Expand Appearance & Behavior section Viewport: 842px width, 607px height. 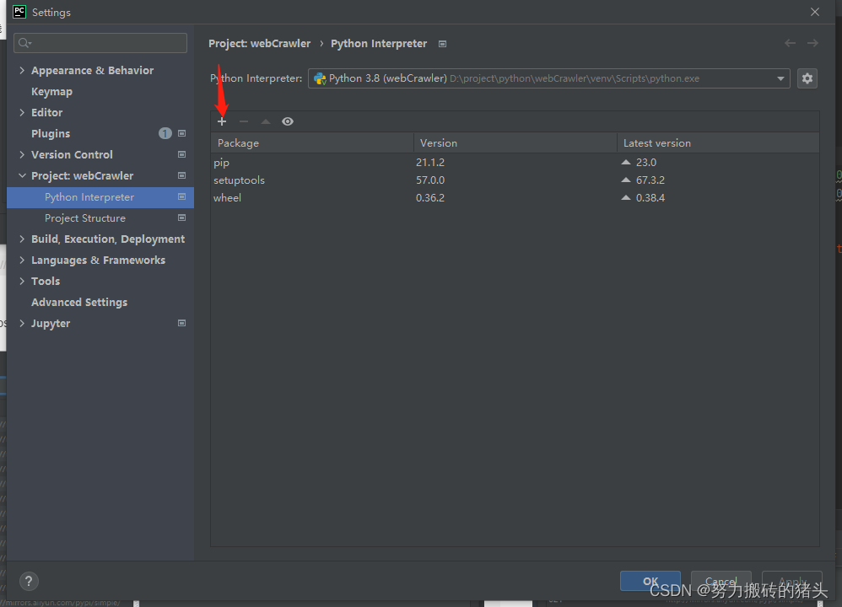point(22,70)
